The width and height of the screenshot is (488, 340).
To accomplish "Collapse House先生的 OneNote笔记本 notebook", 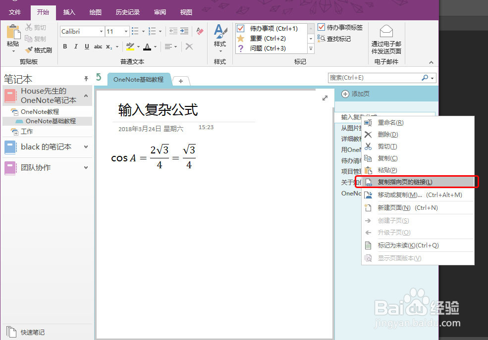I will click(x=86, y=96).
